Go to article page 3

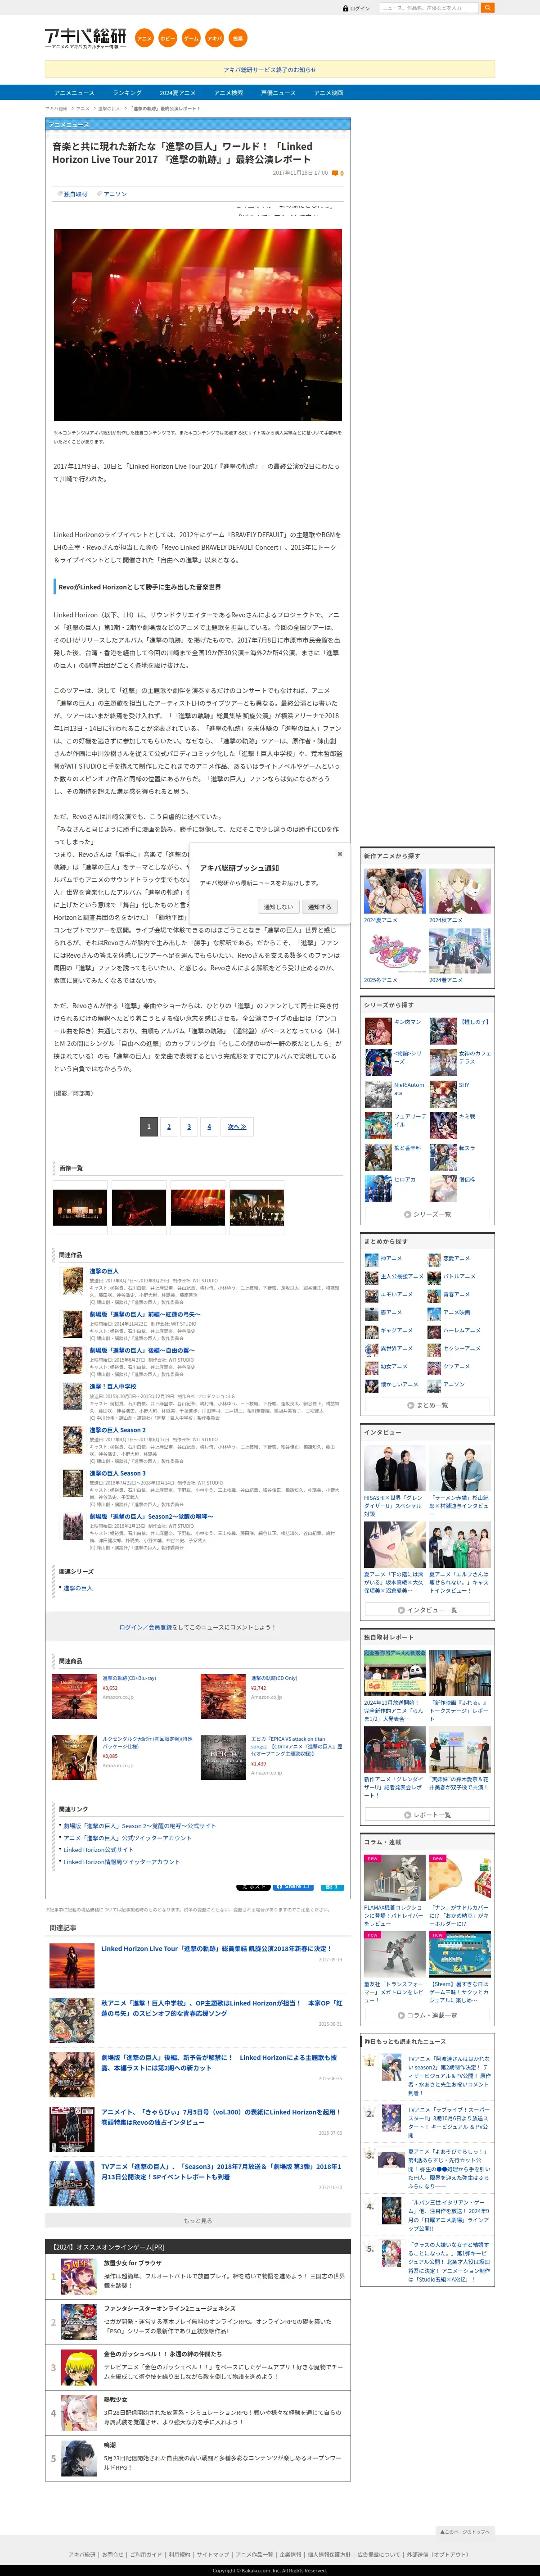click(189, 1127)
